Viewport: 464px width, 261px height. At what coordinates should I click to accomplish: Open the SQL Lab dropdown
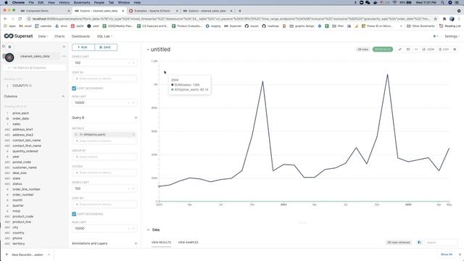click(104, 36)
